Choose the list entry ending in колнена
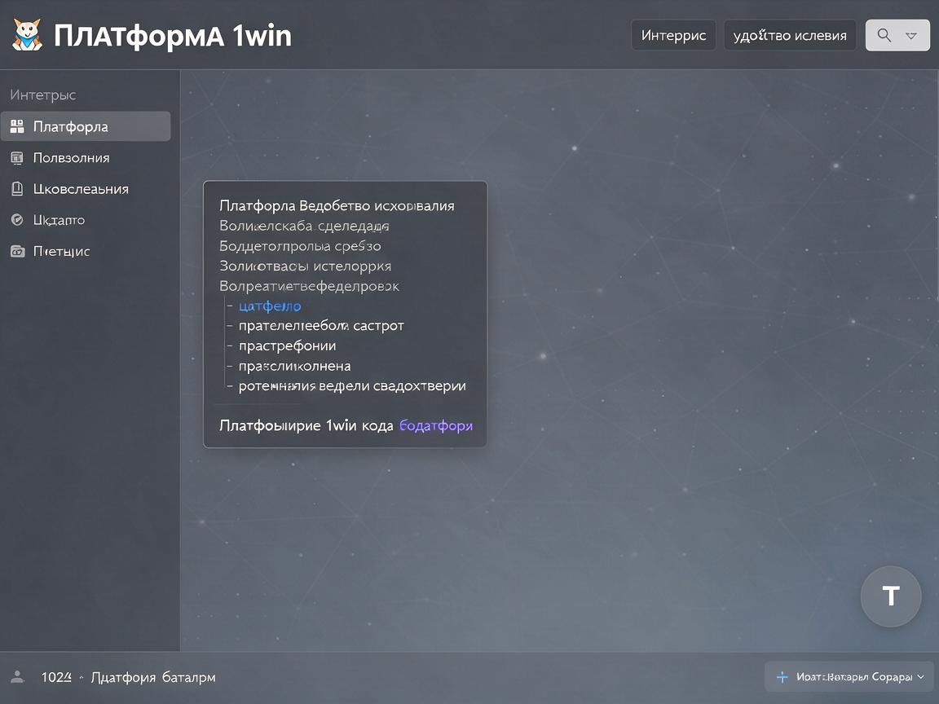Viewport: 939px width, 704px height. click(294, 366)
